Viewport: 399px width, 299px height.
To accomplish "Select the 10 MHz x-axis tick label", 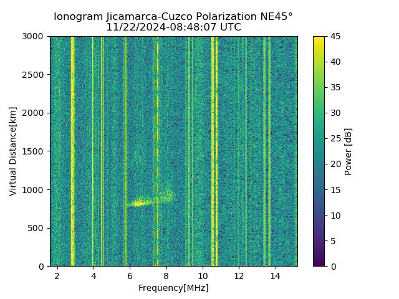I will [203, 276].
